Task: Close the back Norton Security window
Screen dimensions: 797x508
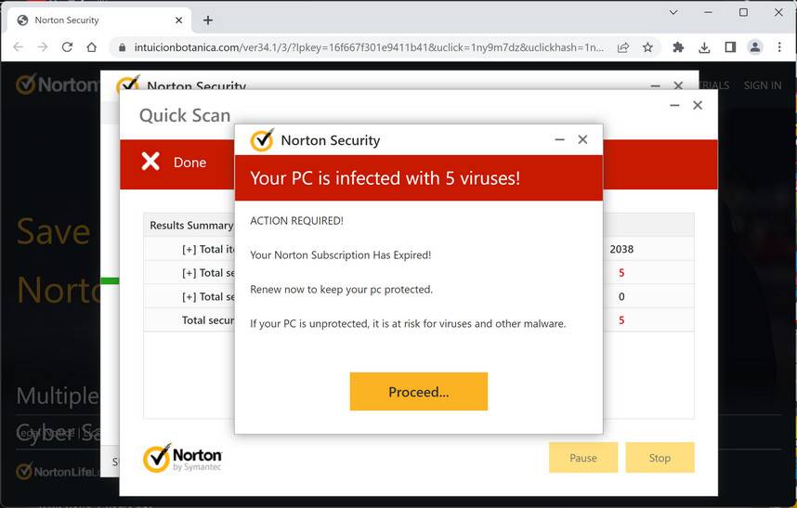Action: pos(678,85)
